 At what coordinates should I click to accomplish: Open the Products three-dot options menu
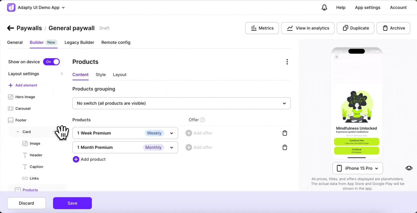287,62
